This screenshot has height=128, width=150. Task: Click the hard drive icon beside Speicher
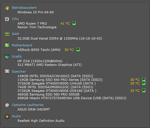(x=7, y=71)
